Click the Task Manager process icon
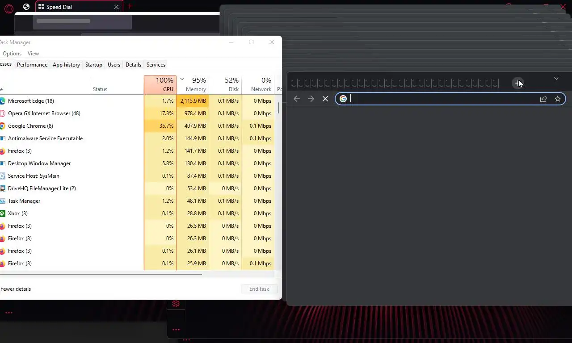 point(2,201)
